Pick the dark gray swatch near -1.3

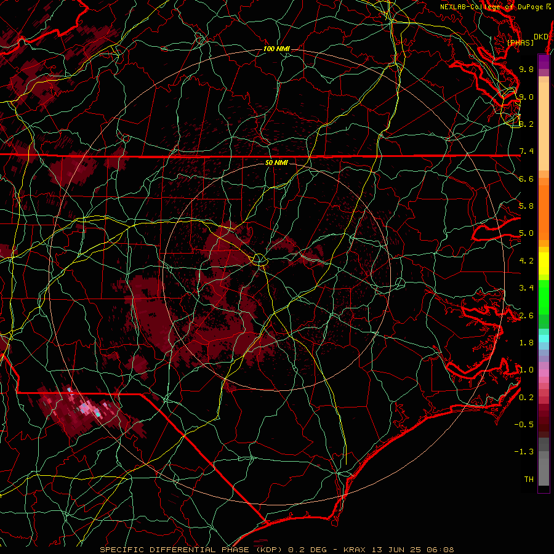pyautogui.click(x=544, y=444)
